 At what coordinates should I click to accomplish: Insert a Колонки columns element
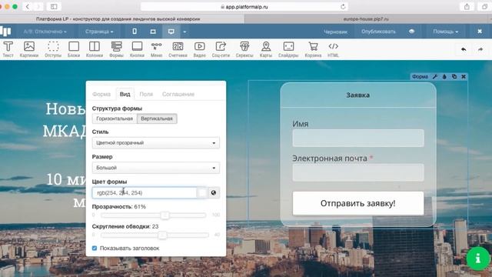point(95,49)
